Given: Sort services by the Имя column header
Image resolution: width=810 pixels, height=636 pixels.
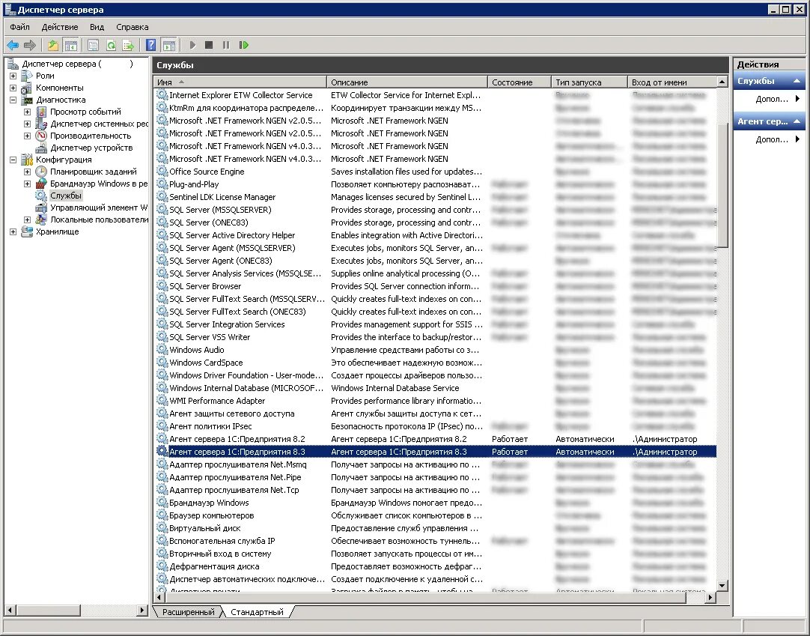Looking at the screenshot, I should (x=240, y=82).
